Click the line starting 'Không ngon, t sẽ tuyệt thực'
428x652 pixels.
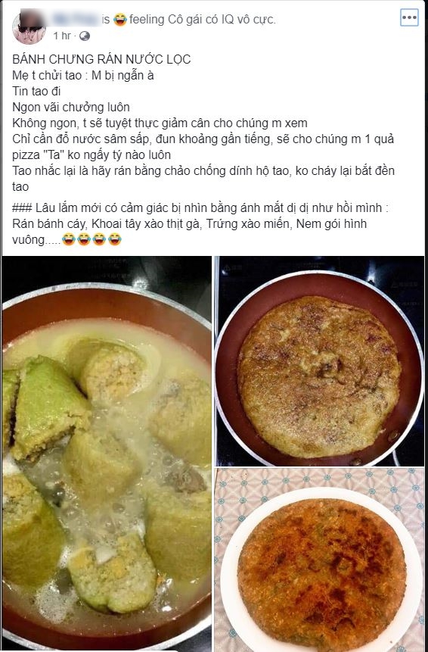point(160,123)
